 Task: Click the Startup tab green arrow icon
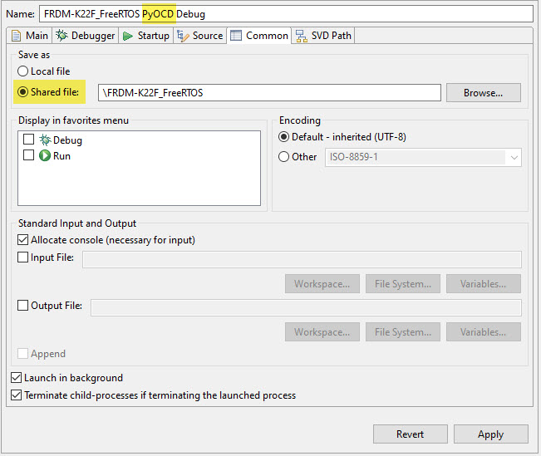[x=128, y=36]
